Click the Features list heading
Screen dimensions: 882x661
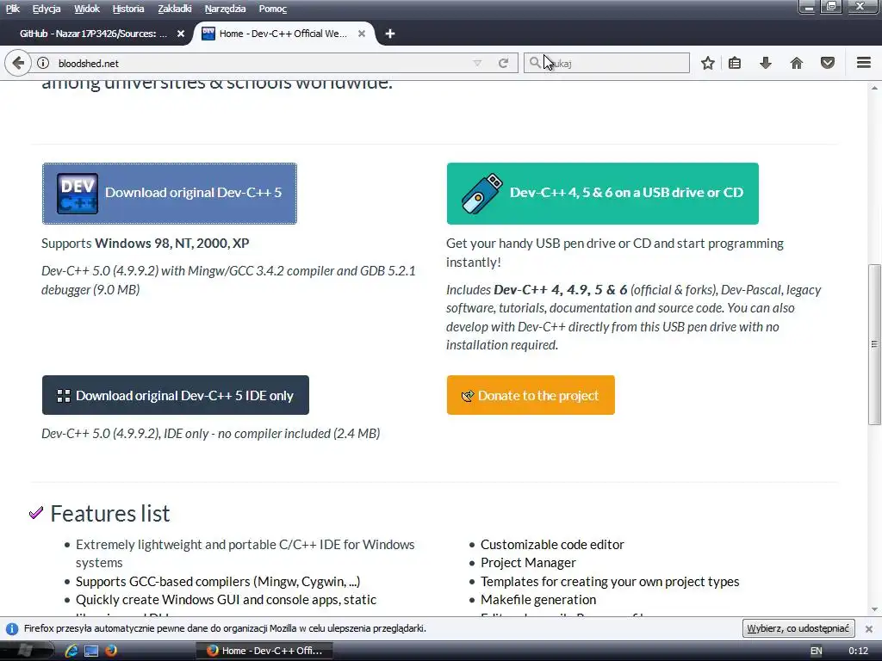click(x=110, y=513)
